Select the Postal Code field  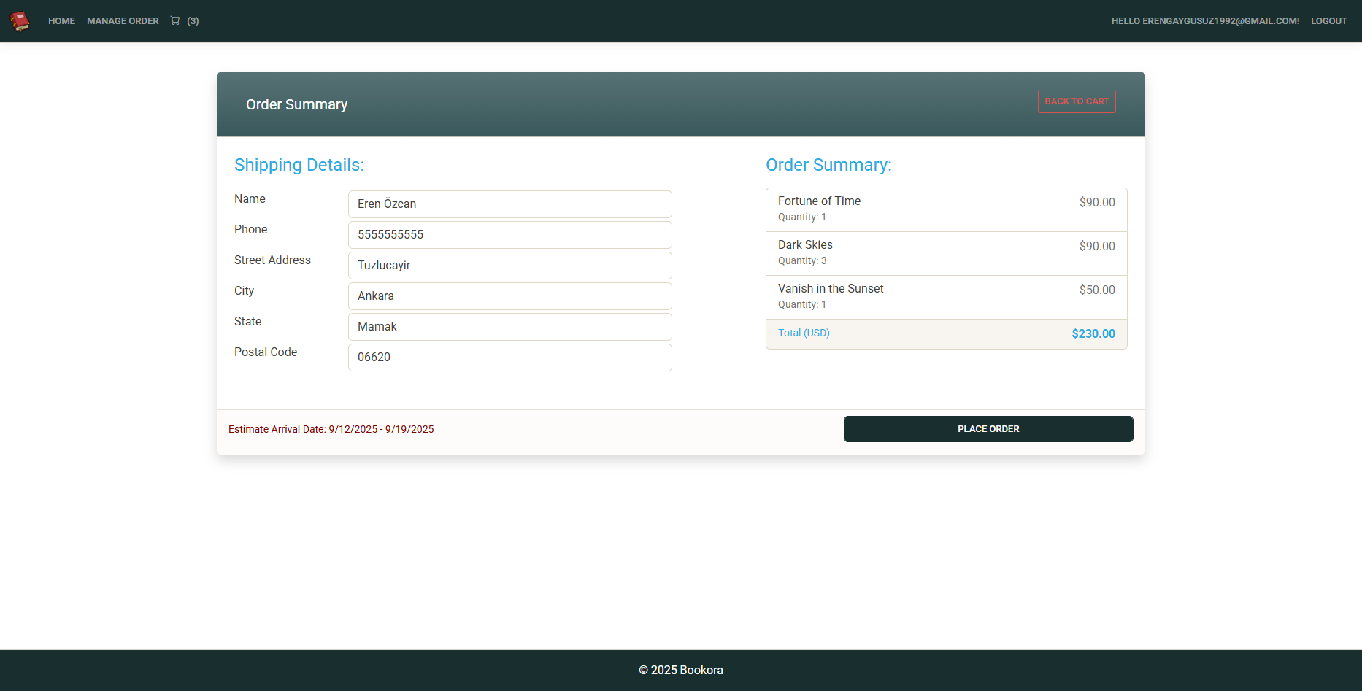tap(510, 358)
